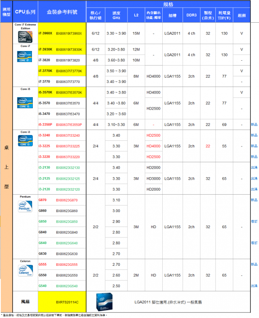Select part number BX80619I73930K
259x318 pixels.
tap(69, 49)
